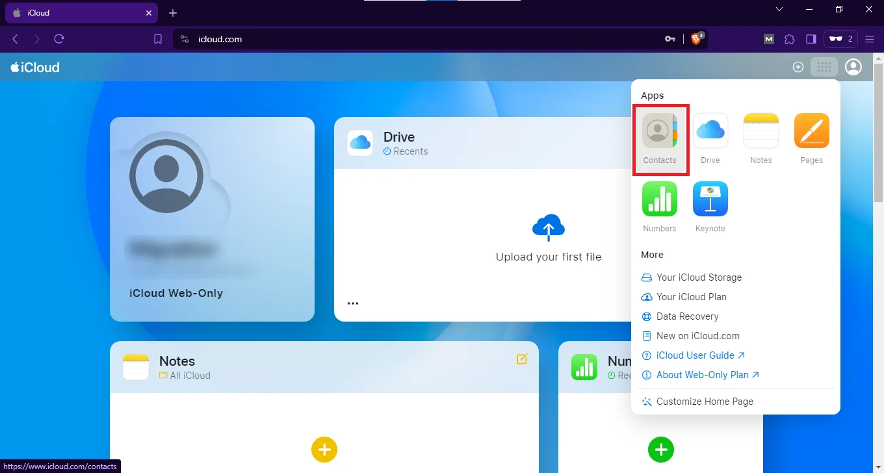Screen dimensions: 884x473
Task: Open the browser hamburger menu
Action: click(x=870, y=39)
